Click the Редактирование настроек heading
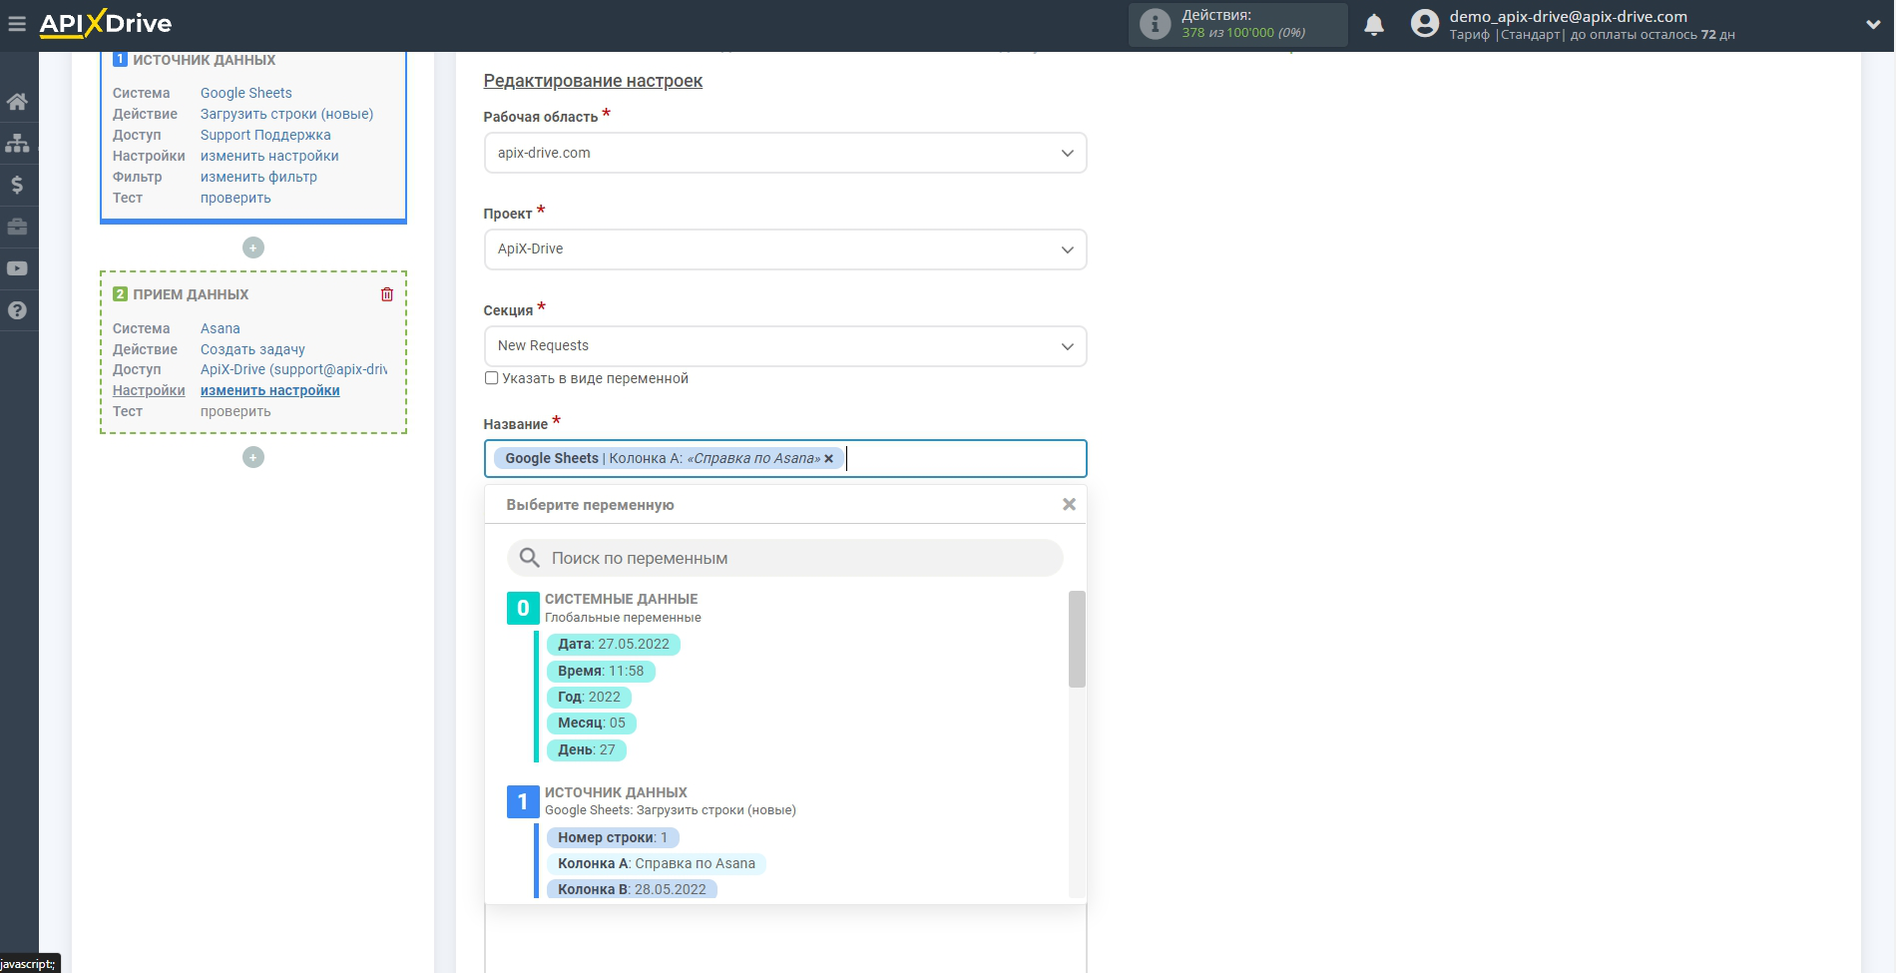 [593, 81]
